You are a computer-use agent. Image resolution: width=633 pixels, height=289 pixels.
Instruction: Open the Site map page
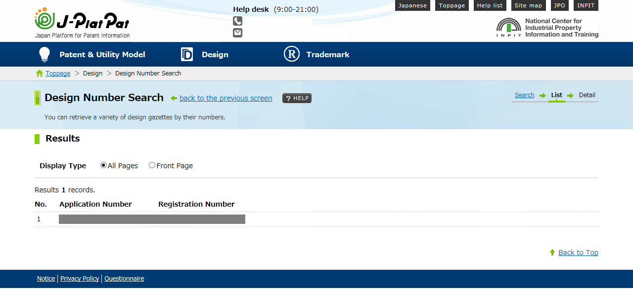(x=528, y=5)
